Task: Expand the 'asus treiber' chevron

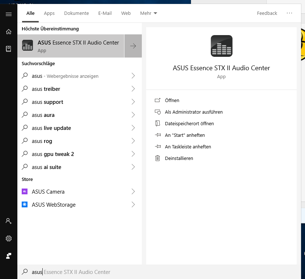Action: (x=133, y=89)
